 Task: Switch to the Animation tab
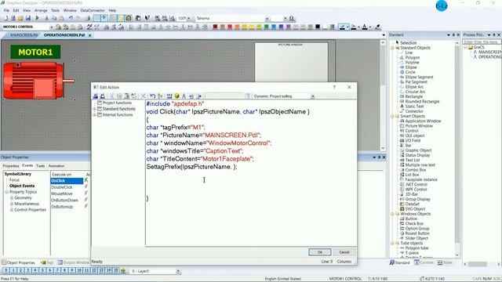(56, 166)
